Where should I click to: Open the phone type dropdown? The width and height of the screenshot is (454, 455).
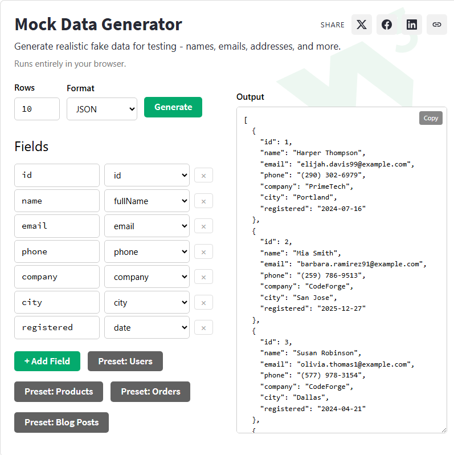tap(147, 251)
